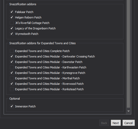Screen dimensions: 138x129
Task: Click the Immersion Patch label text
Action: 25,106
